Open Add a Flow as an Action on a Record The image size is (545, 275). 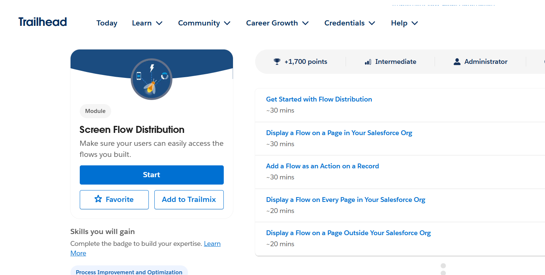point(322,166)
